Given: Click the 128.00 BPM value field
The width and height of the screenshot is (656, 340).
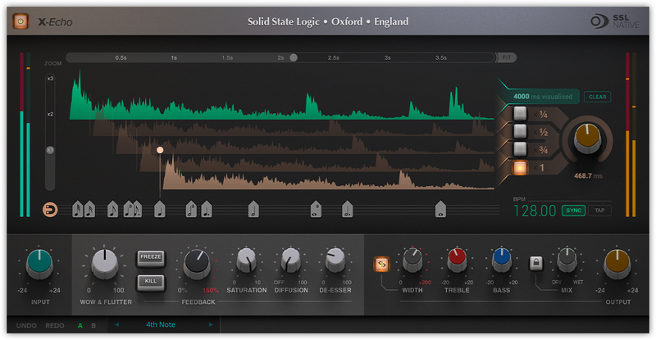Looking at the screenshot, I should pyautogui.click(x=534, y=211).
